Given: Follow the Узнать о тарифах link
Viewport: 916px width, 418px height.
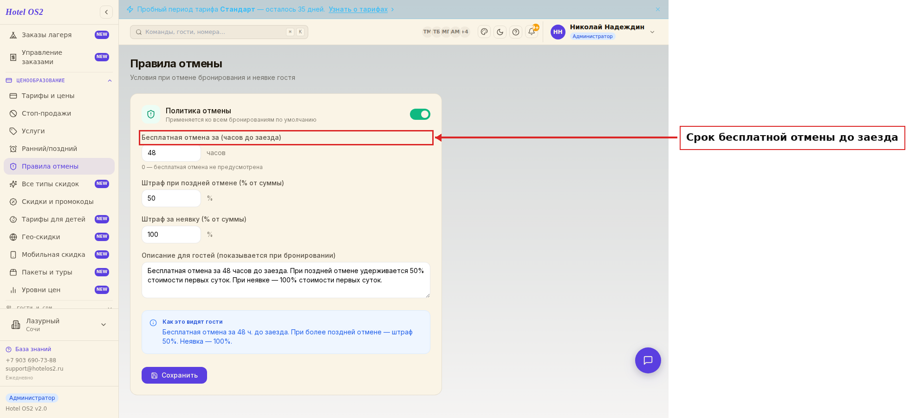Looking at the screenshot, I should (x=358, y=9).
